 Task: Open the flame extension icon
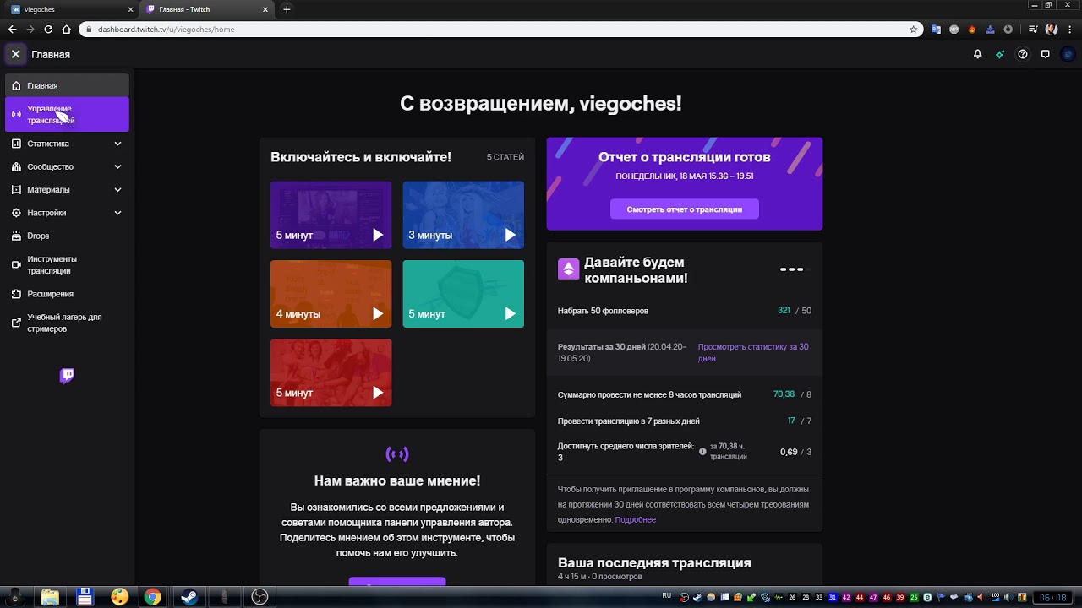tap(972, 30)
